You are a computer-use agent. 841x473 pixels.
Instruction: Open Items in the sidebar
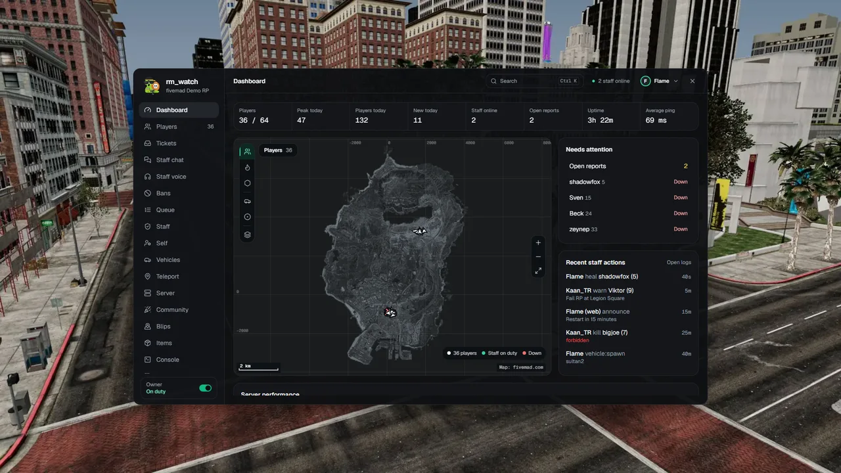(x=179, y=343)
